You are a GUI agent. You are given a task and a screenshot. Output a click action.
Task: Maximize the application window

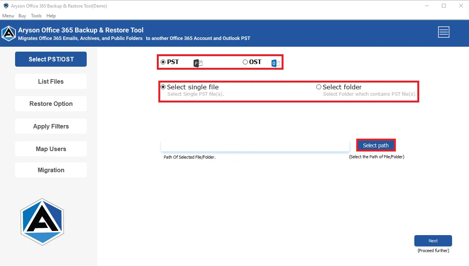click(x=444, y=6)
